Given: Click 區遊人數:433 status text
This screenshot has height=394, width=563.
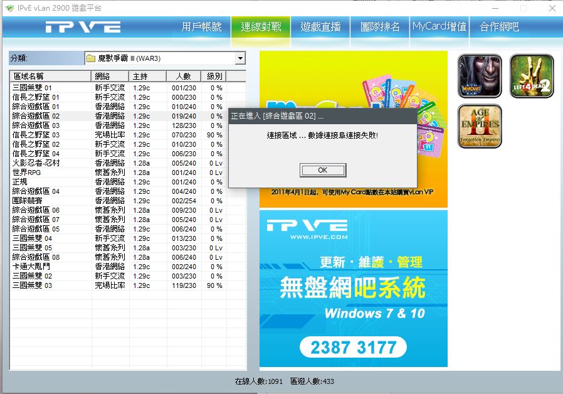Looking at the screenshot, I should tap(312, 381).
